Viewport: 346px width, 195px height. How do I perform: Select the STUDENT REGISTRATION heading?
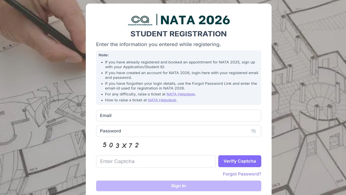tap(178, 34)
